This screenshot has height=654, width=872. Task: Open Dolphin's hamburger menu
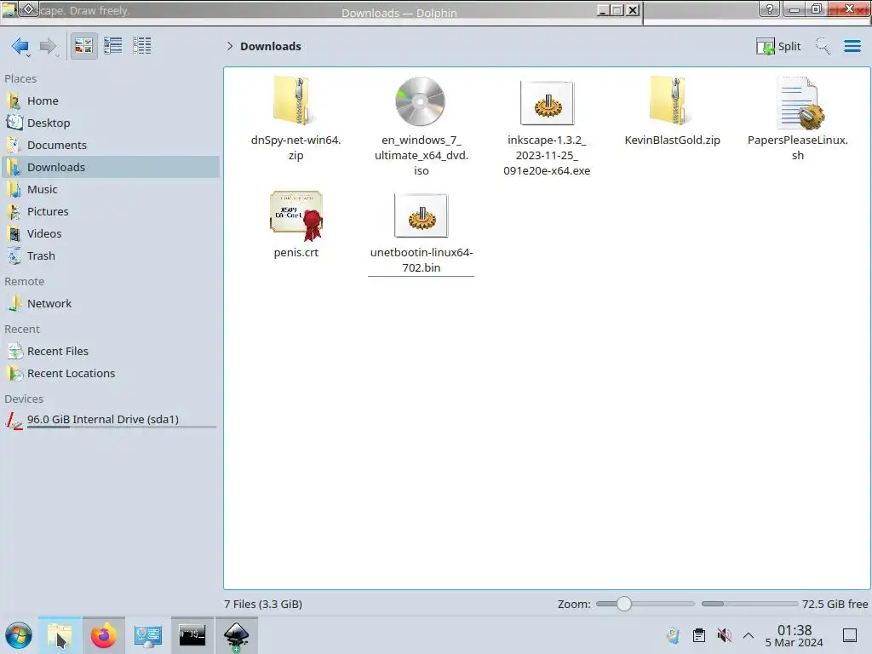click(852, 46)
